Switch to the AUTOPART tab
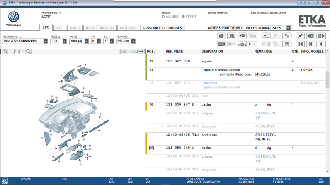 (128, 28)
